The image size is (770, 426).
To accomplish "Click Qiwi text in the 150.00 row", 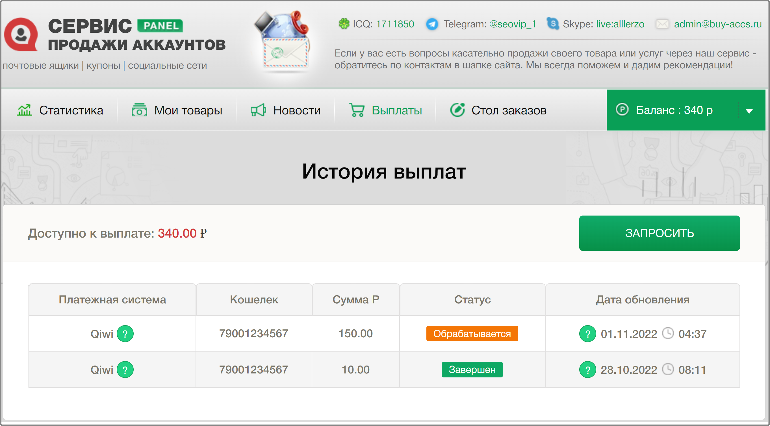I will point(102,334).
